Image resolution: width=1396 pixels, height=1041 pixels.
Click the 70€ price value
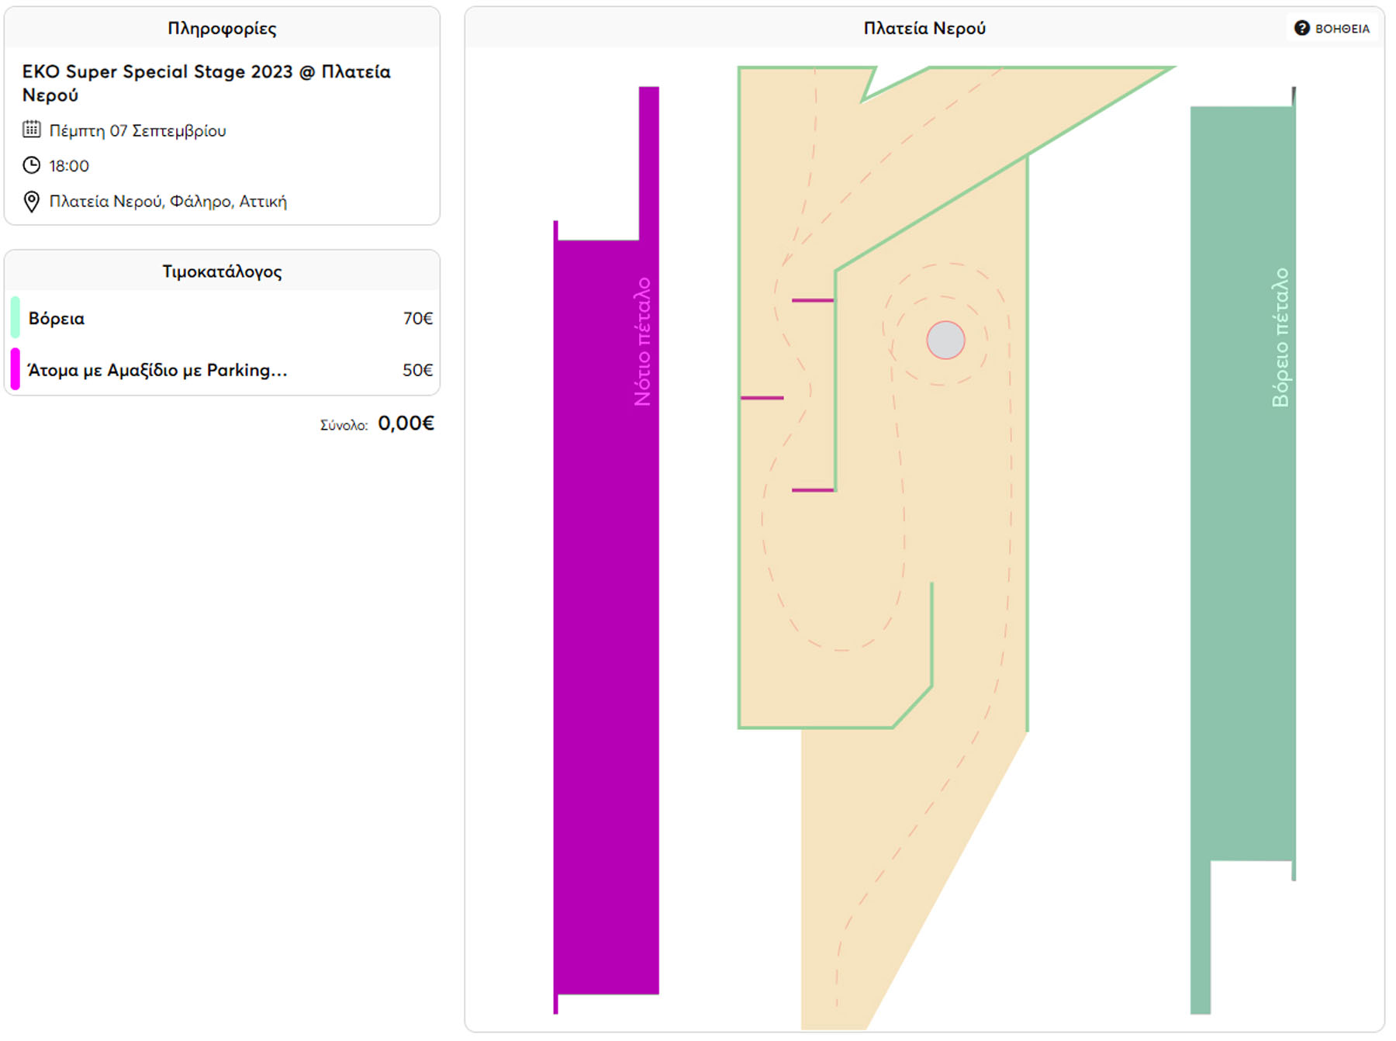[x=417, y=318]
